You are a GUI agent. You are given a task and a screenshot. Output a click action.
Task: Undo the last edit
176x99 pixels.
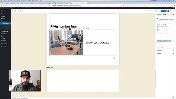click(x=15, y=11)
